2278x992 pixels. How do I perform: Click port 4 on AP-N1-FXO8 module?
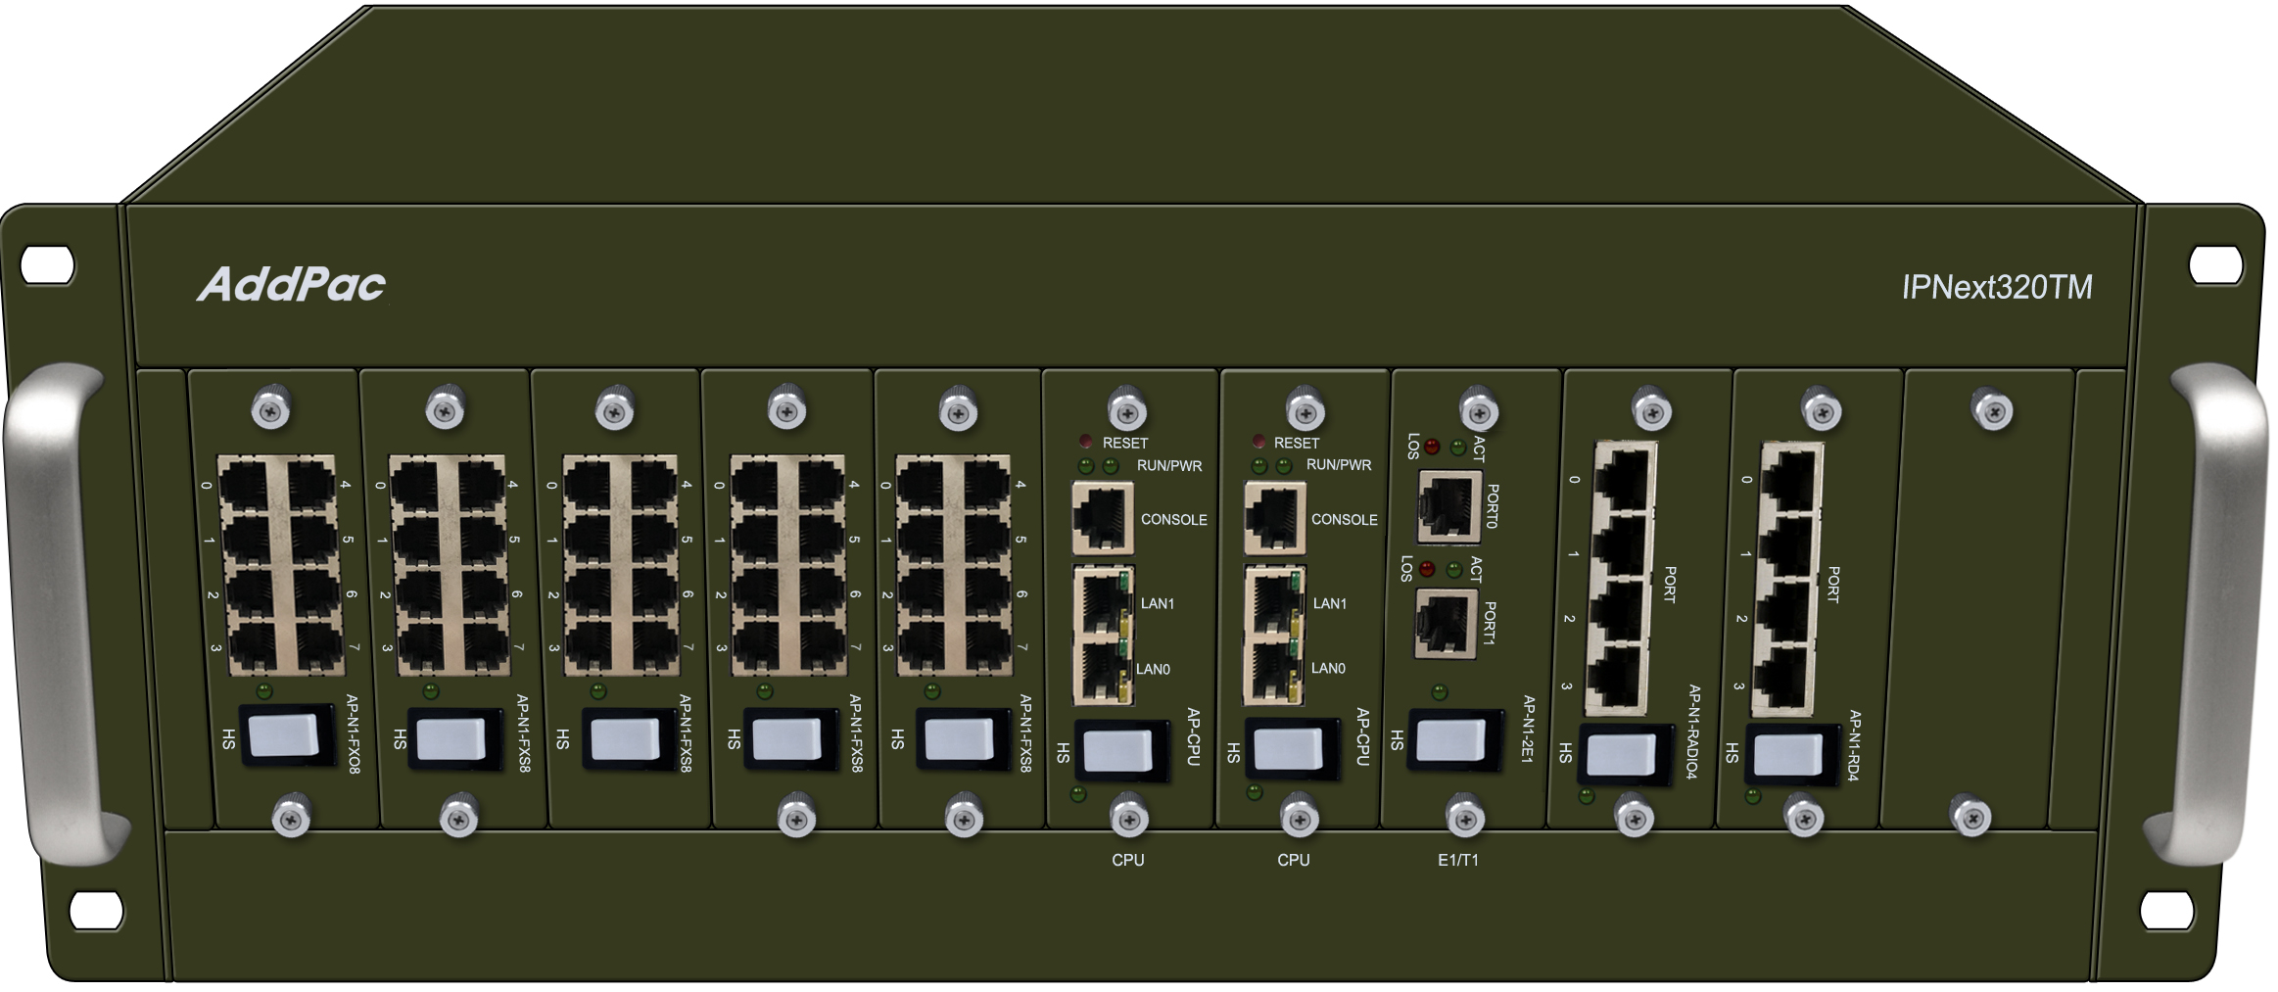tap(311, 487)
